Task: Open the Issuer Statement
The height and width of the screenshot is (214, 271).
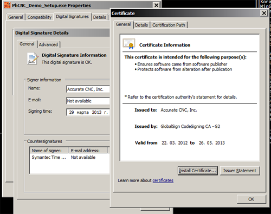Action: pyautogui.click(x=240, y=171)
